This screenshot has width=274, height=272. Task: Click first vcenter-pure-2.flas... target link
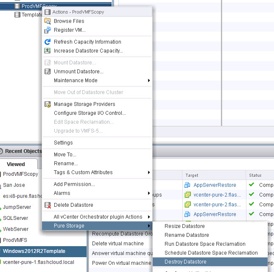pos(217,194)
